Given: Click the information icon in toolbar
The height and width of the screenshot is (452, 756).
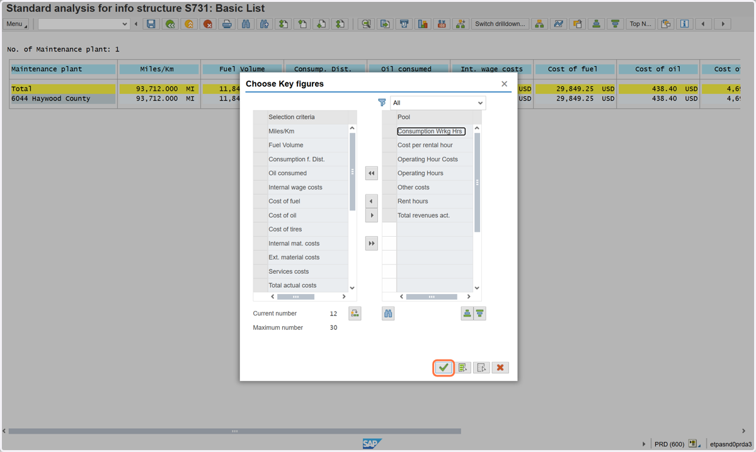Looking at the screenshot, I should click(x=684, y=24).
